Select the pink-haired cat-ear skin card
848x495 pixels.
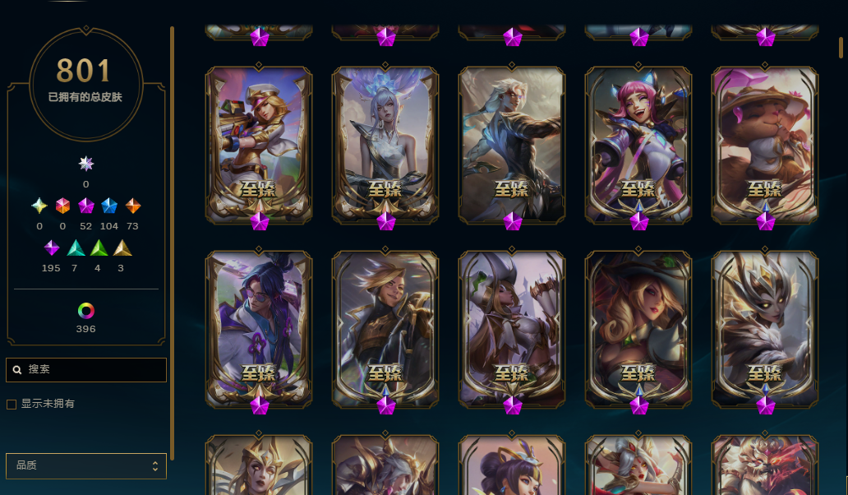point(638,145)
